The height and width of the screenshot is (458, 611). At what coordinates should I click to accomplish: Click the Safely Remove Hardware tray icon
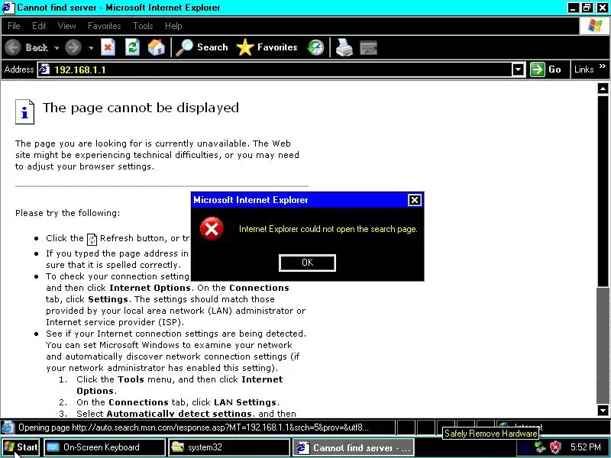(540, 447)
